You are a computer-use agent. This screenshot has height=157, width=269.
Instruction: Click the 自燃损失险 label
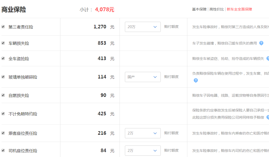19,95
